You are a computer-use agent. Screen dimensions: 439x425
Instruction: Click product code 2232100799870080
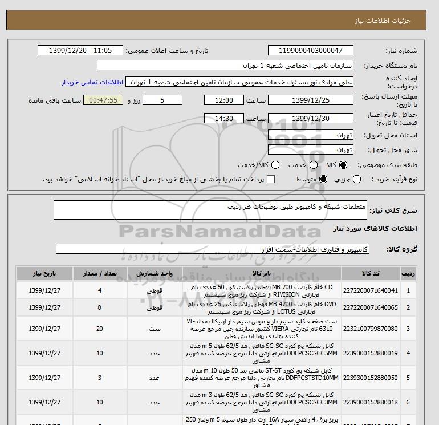pos(371,329)
